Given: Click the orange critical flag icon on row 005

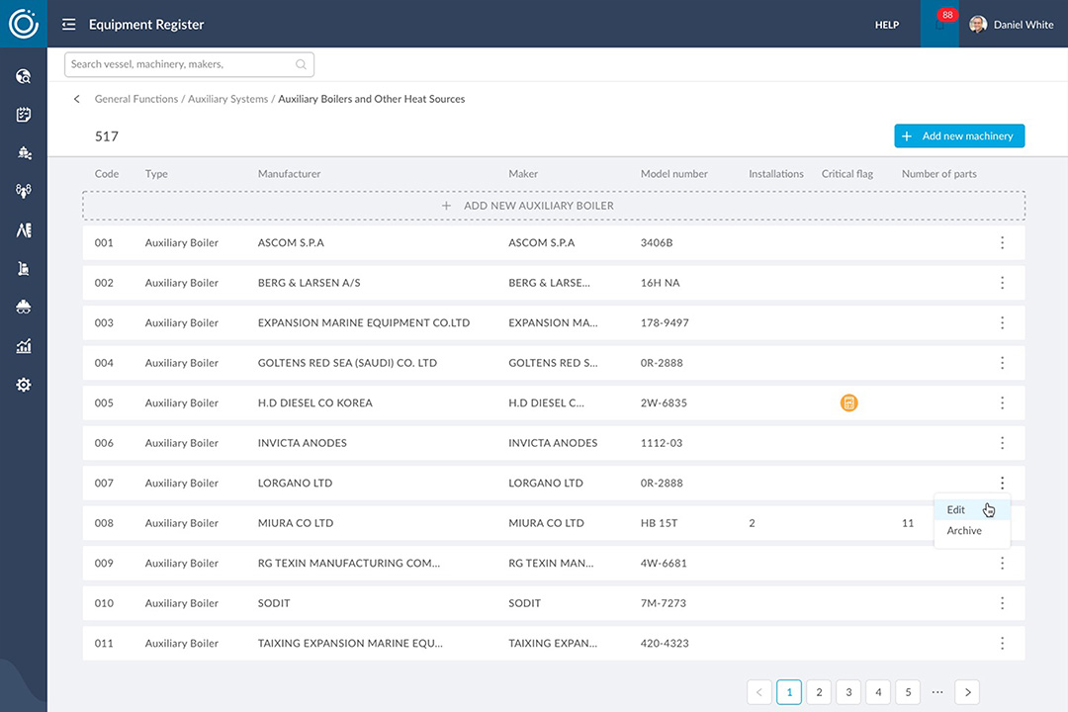Looking at the screenshot, I should pyautogui.click(x=848, y=402).
